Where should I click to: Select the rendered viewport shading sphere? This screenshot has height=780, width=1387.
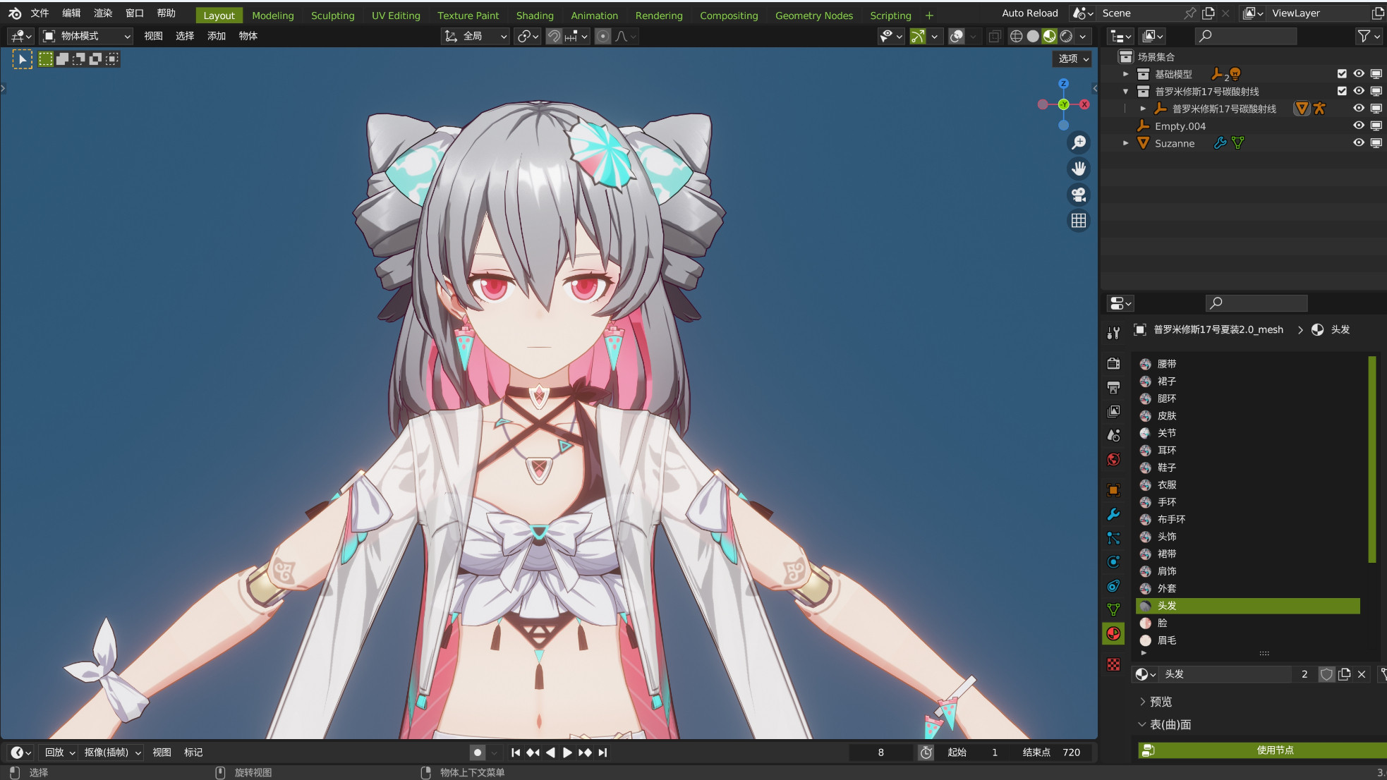tap(1066, 36)
